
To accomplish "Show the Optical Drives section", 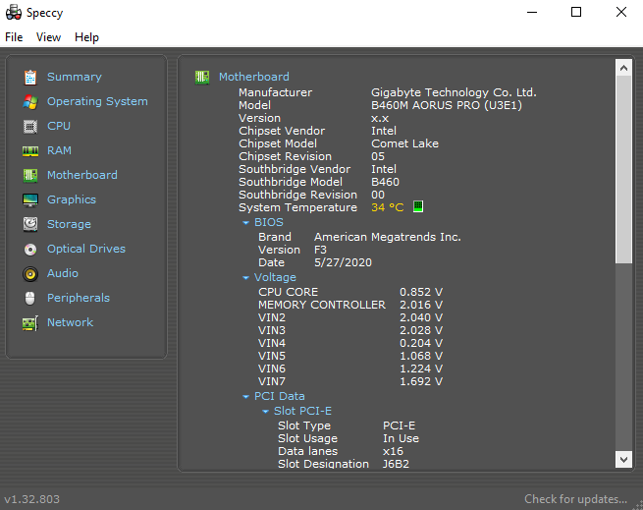I will (86, 249).
